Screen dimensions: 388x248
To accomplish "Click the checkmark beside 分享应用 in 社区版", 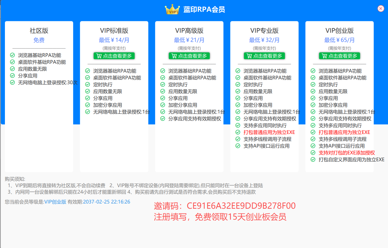I will click(x=13, y=76).
